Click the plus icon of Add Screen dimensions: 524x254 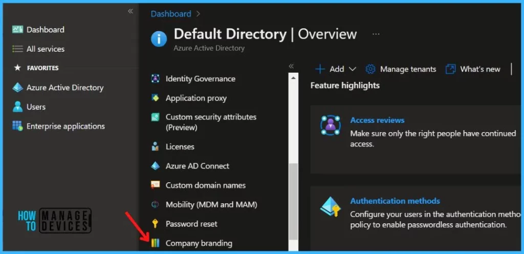(x=320, y=69)
